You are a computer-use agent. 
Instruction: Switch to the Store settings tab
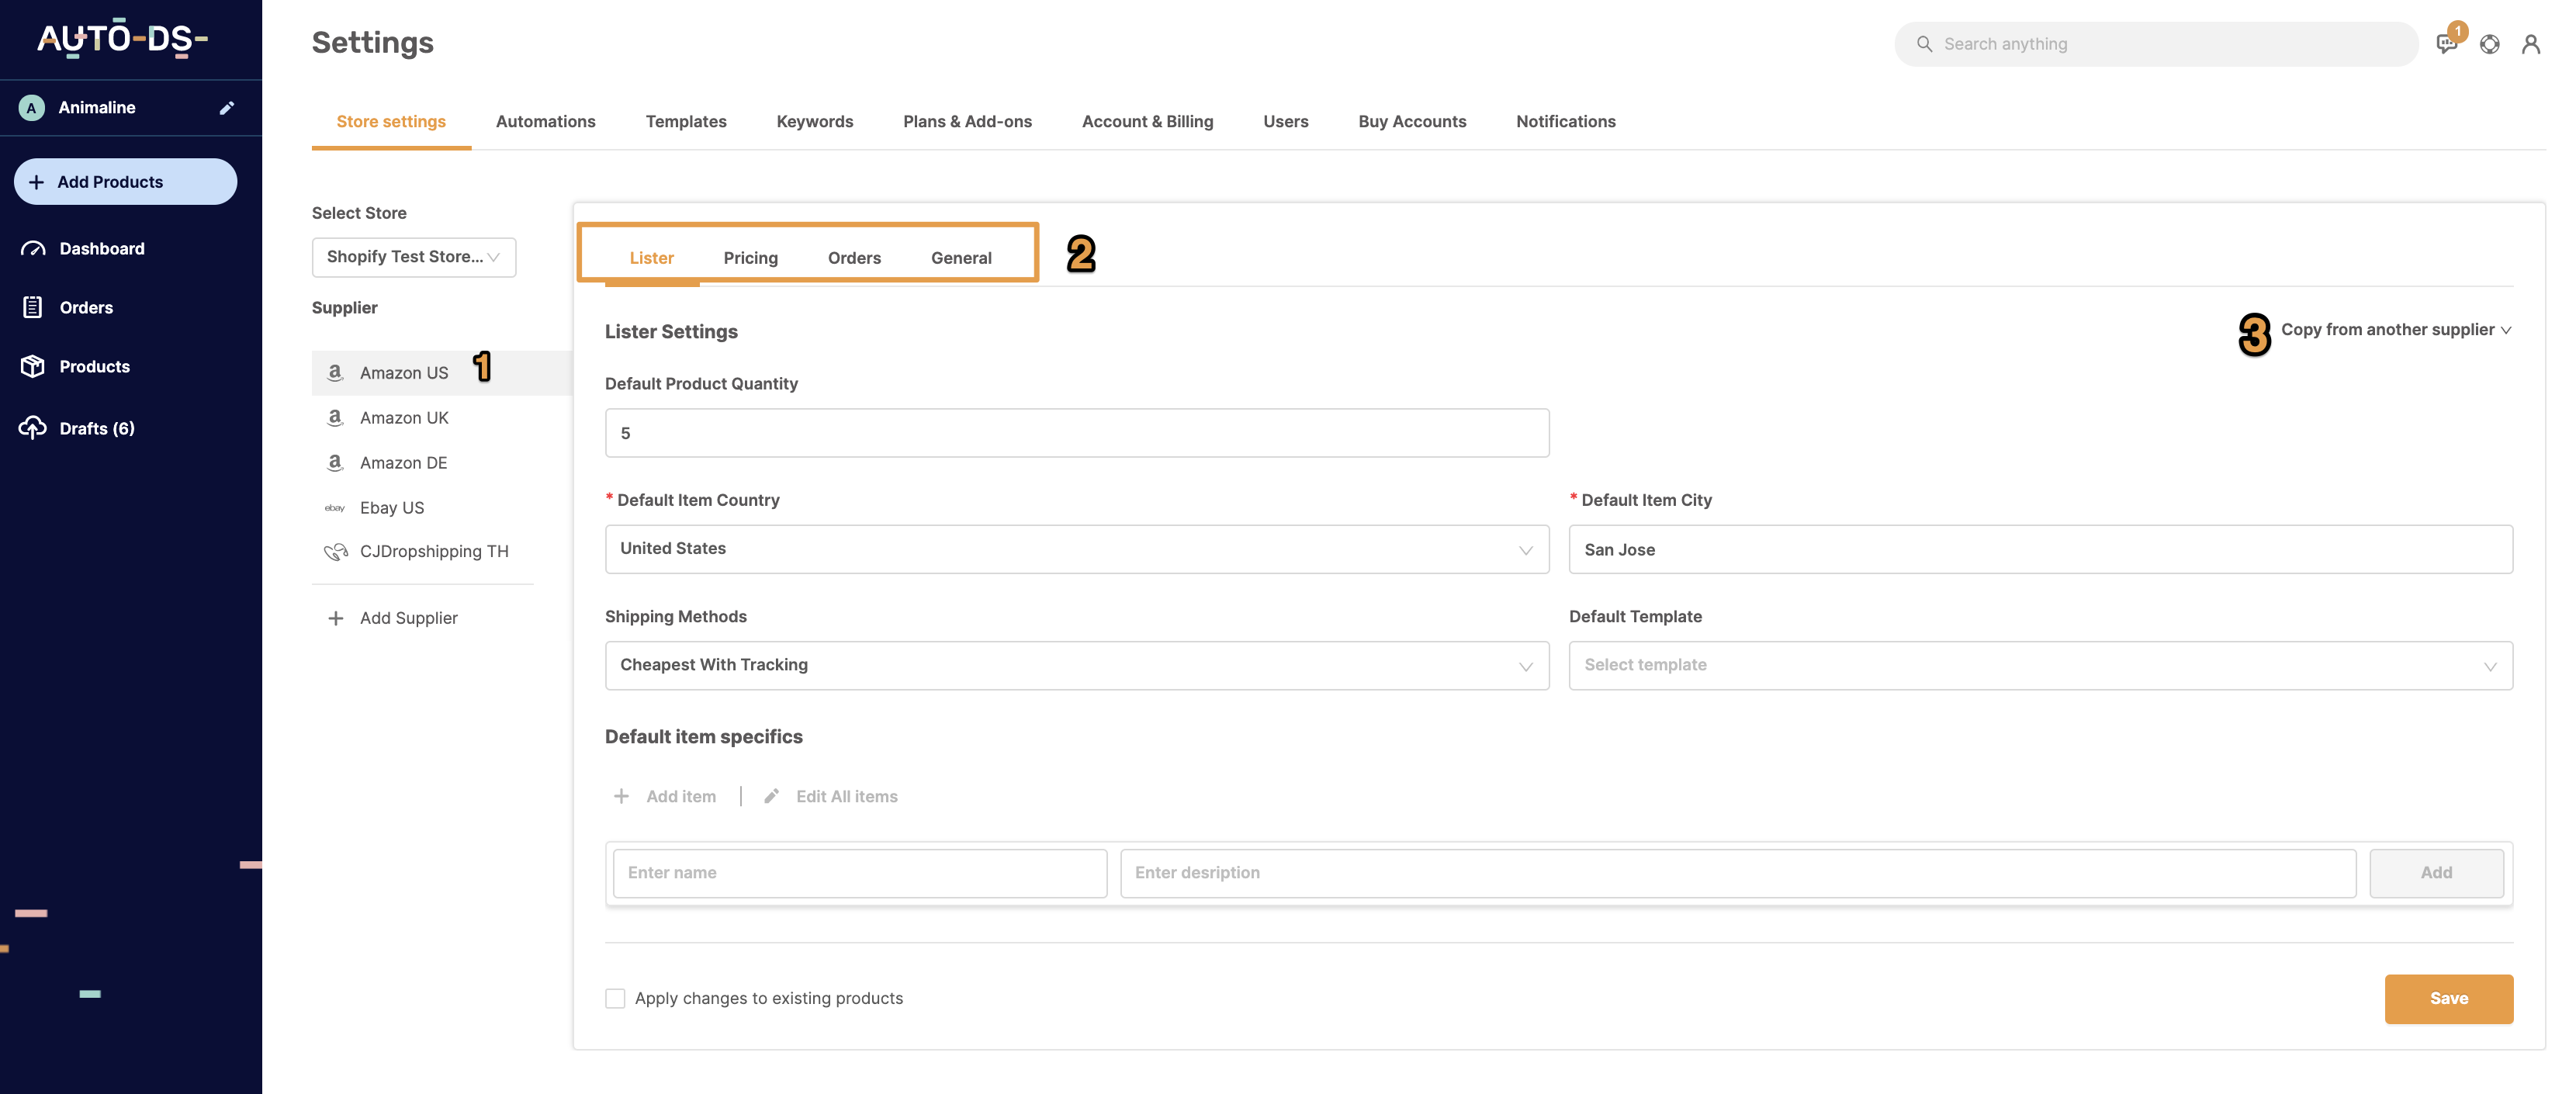coord(391,121)
